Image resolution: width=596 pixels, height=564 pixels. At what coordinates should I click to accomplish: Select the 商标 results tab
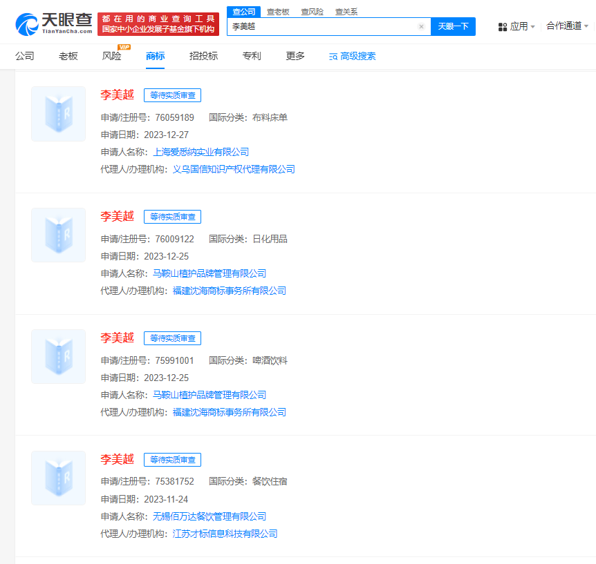tap(155, 56)
